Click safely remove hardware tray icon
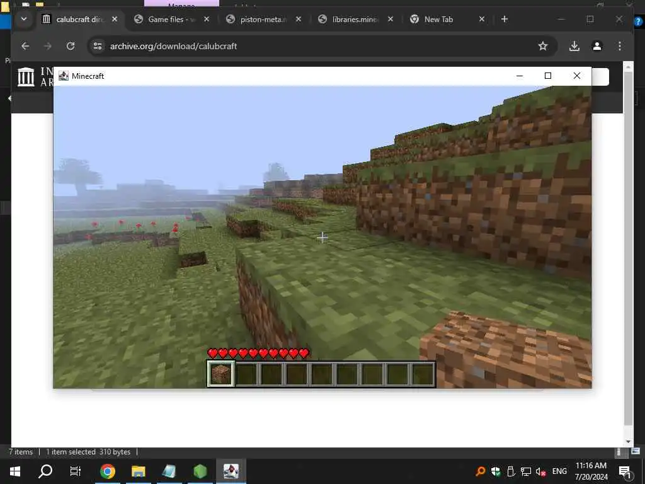 [x=510, y=471]
